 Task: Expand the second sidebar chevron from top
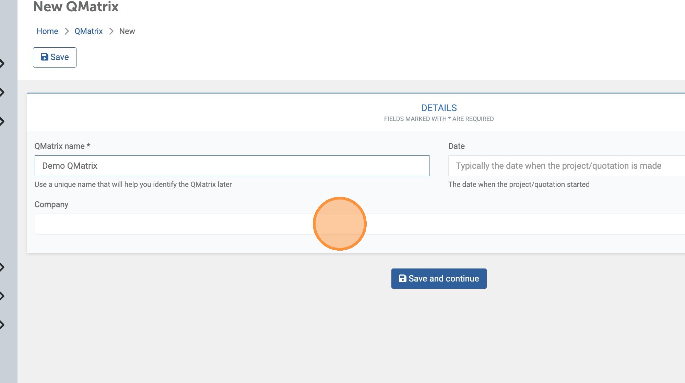[x=2, y=92]
